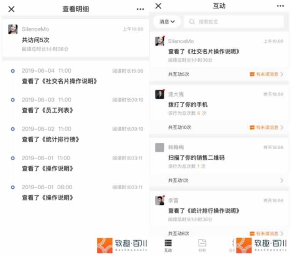
Task: Open the three-dot menu on 互动 page
Action: point(280,6)
